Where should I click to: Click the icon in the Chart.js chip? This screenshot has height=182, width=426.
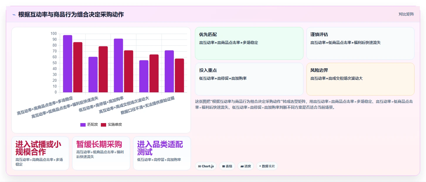click(x=199, y=166)
